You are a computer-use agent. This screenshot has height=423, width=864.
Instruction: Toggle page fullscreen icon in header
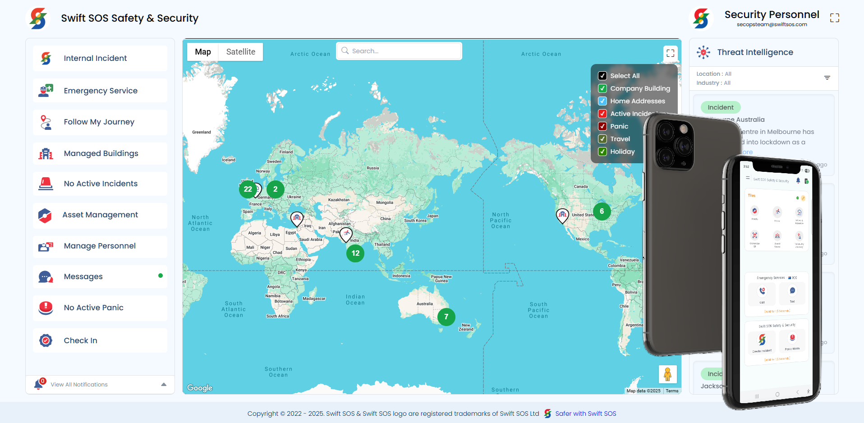(835, 18)
